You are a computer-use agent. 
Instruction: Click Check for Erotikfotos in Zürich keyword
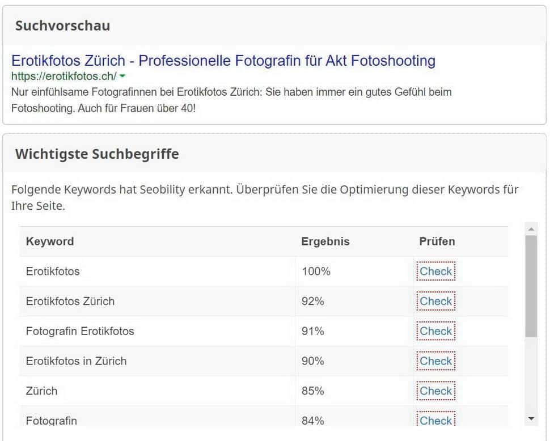tap(435, 361)
